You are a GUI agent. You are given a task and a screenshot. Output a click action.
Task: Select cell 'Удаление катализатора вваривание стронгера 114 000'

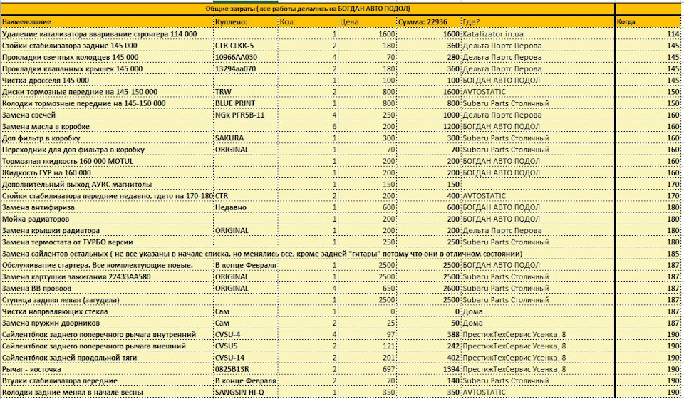(107, 34)
